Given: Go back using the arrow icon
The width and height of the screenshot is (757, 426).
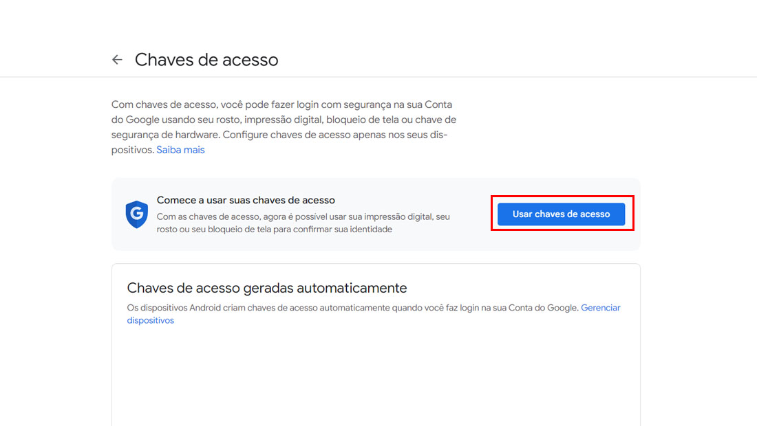Looking at the screenshot, I should tap(117, 60).
